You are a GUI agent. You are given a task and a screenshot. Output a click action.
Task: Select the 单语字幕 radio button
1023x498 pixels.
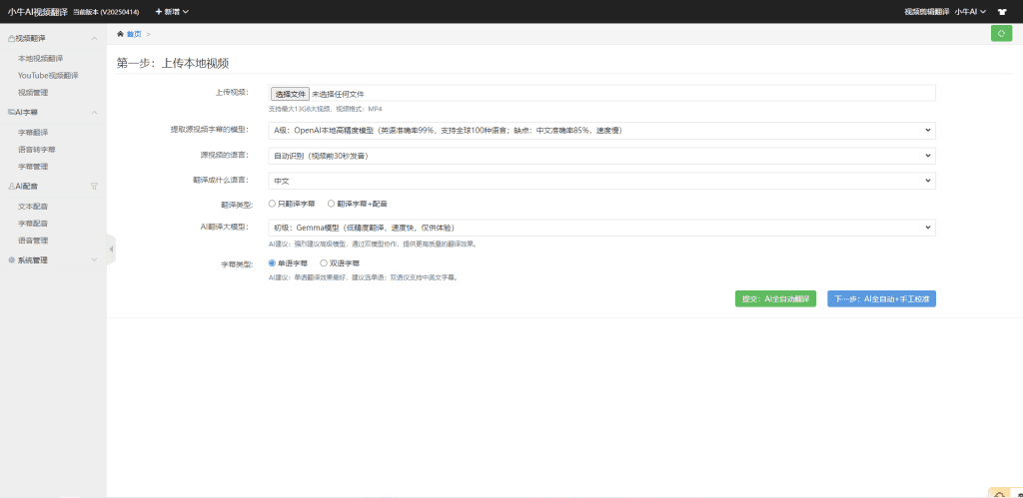click(273, 263)
